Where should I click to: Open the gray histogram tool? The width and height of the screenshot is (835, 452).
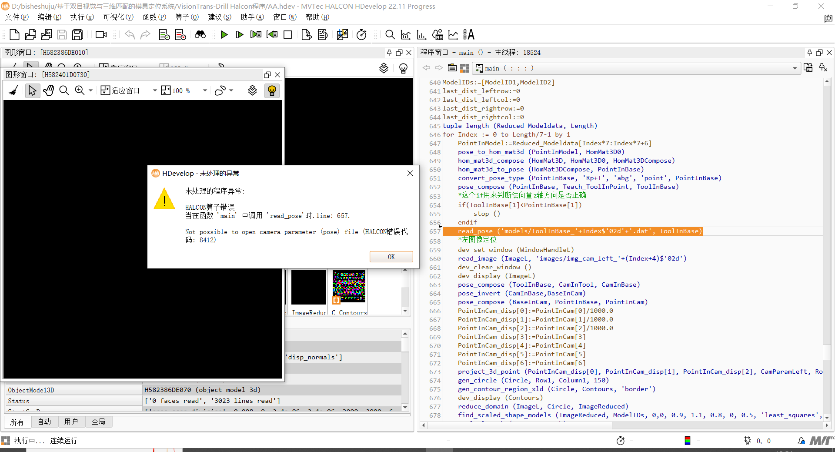click(x=406, y=35)
